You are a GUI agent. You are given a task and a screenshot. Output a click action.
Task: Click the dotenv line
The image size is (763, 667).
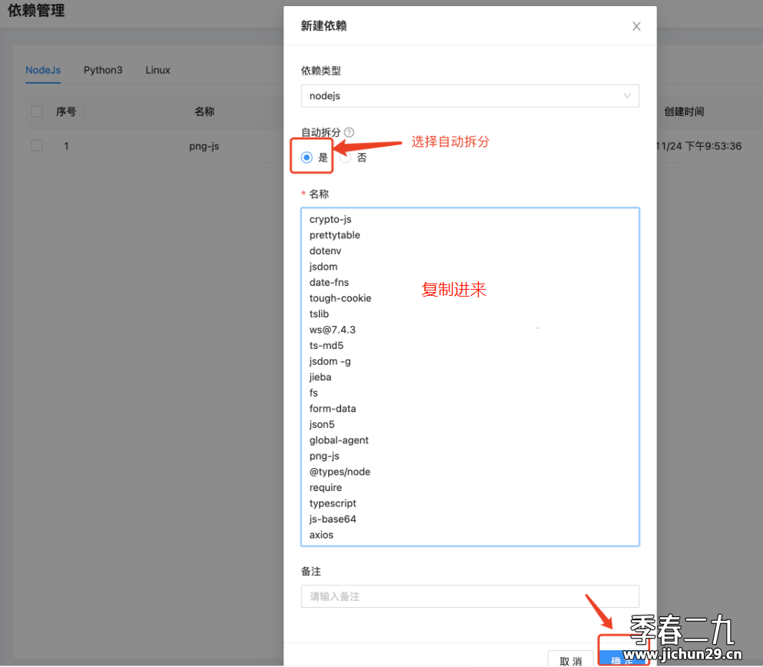[325, 251]
